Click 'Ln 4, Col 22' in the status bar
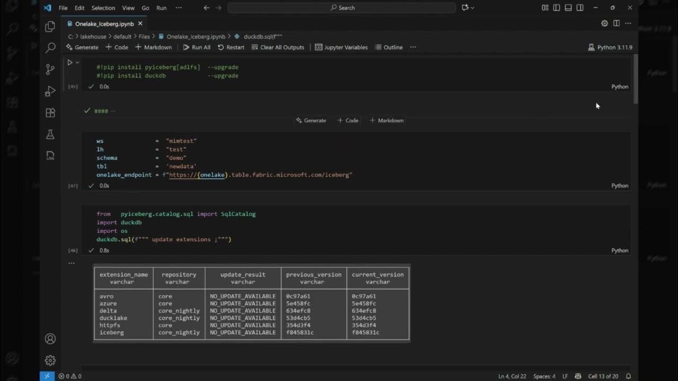Screen dimensions: 678x381 pyautogui.click(x=513, y=376)
